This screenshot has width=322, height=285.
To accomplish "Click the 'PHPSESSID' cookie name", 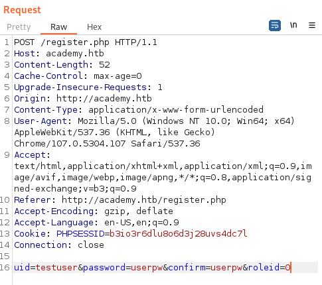I will tap(80, 234).
